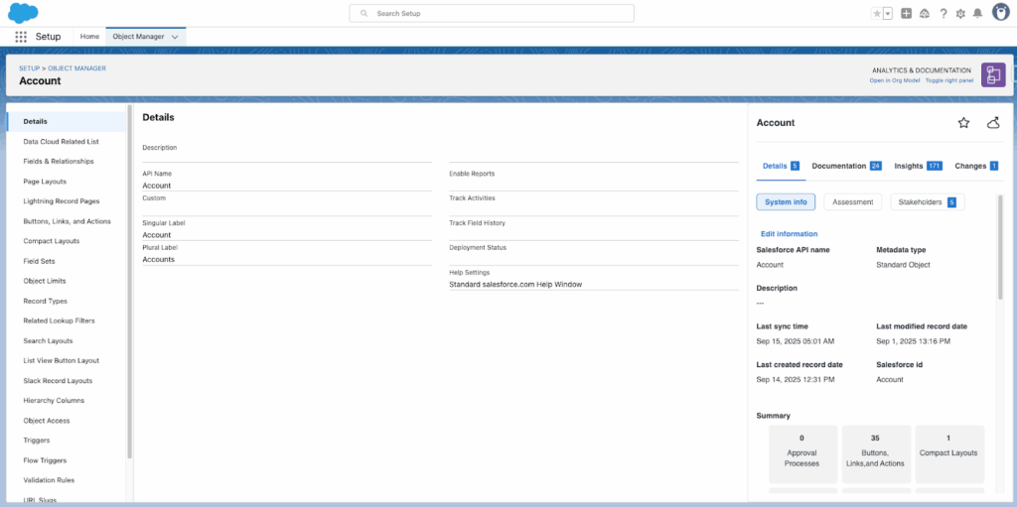The width and height of the screenshot is (1017, 507).
Task: Click the Salesforce cloud logo
Action: (x=23, y=13)
